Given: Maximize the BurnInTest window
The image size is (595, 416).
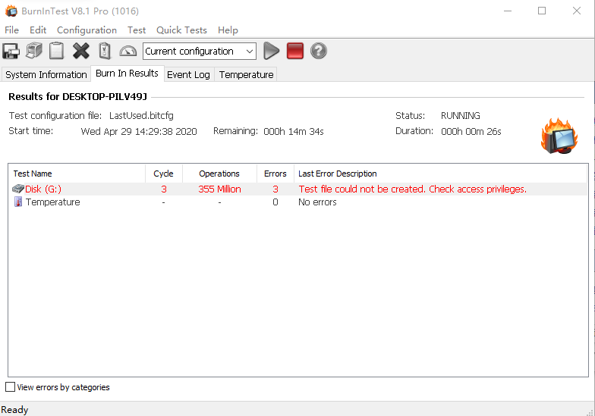Looking at the screenshot, I should click(x=542, y=11).
